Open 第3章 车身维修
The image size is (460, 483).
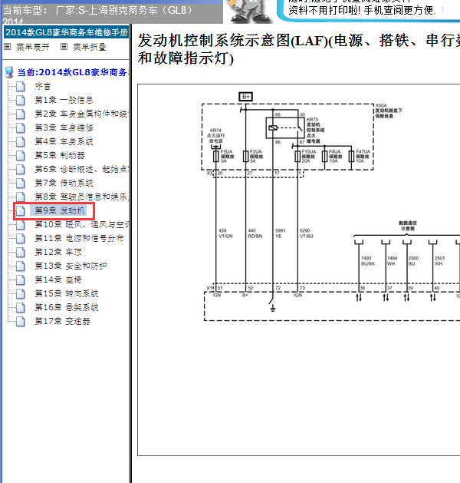click(64, 127)
